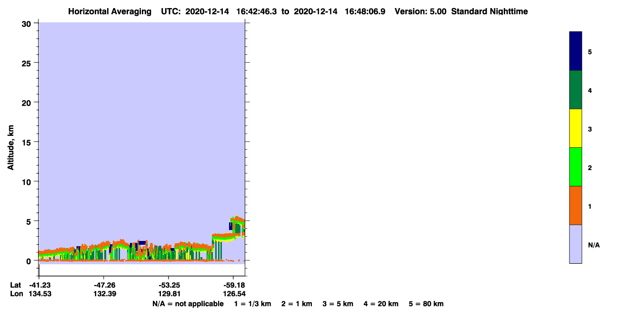
Task: Click the elevated cloud layer near 5 km altitude
Action: [237, 225]
